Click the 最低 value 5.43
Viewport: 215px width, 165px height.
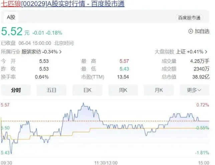[x=124, y=69]
